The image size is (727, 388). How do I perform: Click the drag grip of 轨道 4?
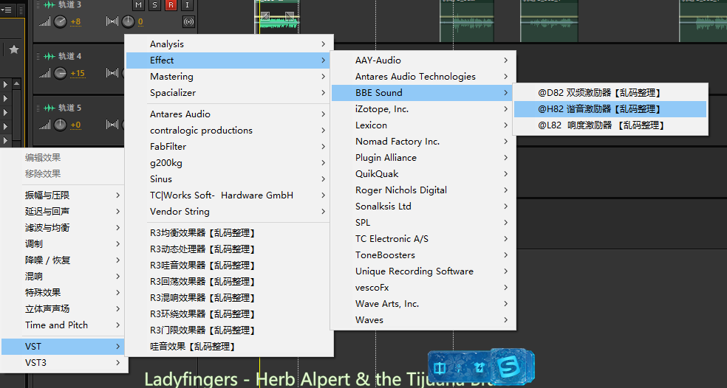click(x=38, y=57)
